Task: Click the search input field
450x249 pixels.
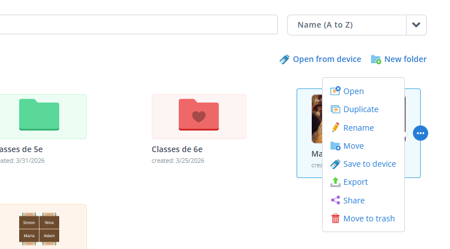Action: (139, 25)
